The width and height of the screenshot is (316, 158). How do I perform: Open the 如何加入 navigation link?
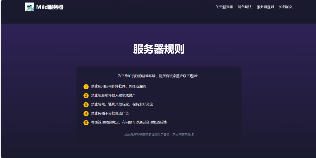tap(286, 7)
